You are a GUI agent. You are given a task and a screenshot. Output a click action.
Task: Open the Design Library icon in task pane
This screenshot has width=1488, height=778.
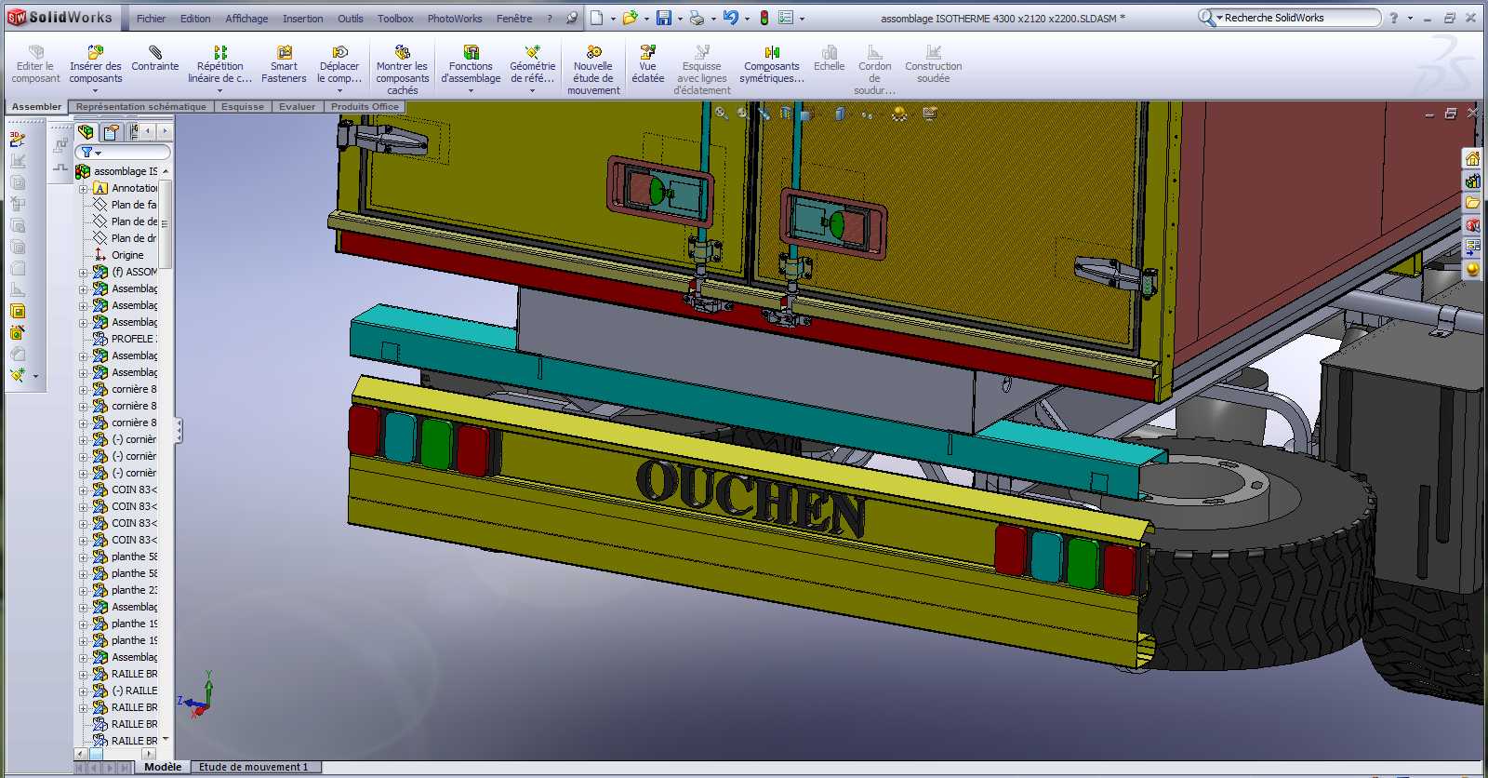click(1472, 181)
